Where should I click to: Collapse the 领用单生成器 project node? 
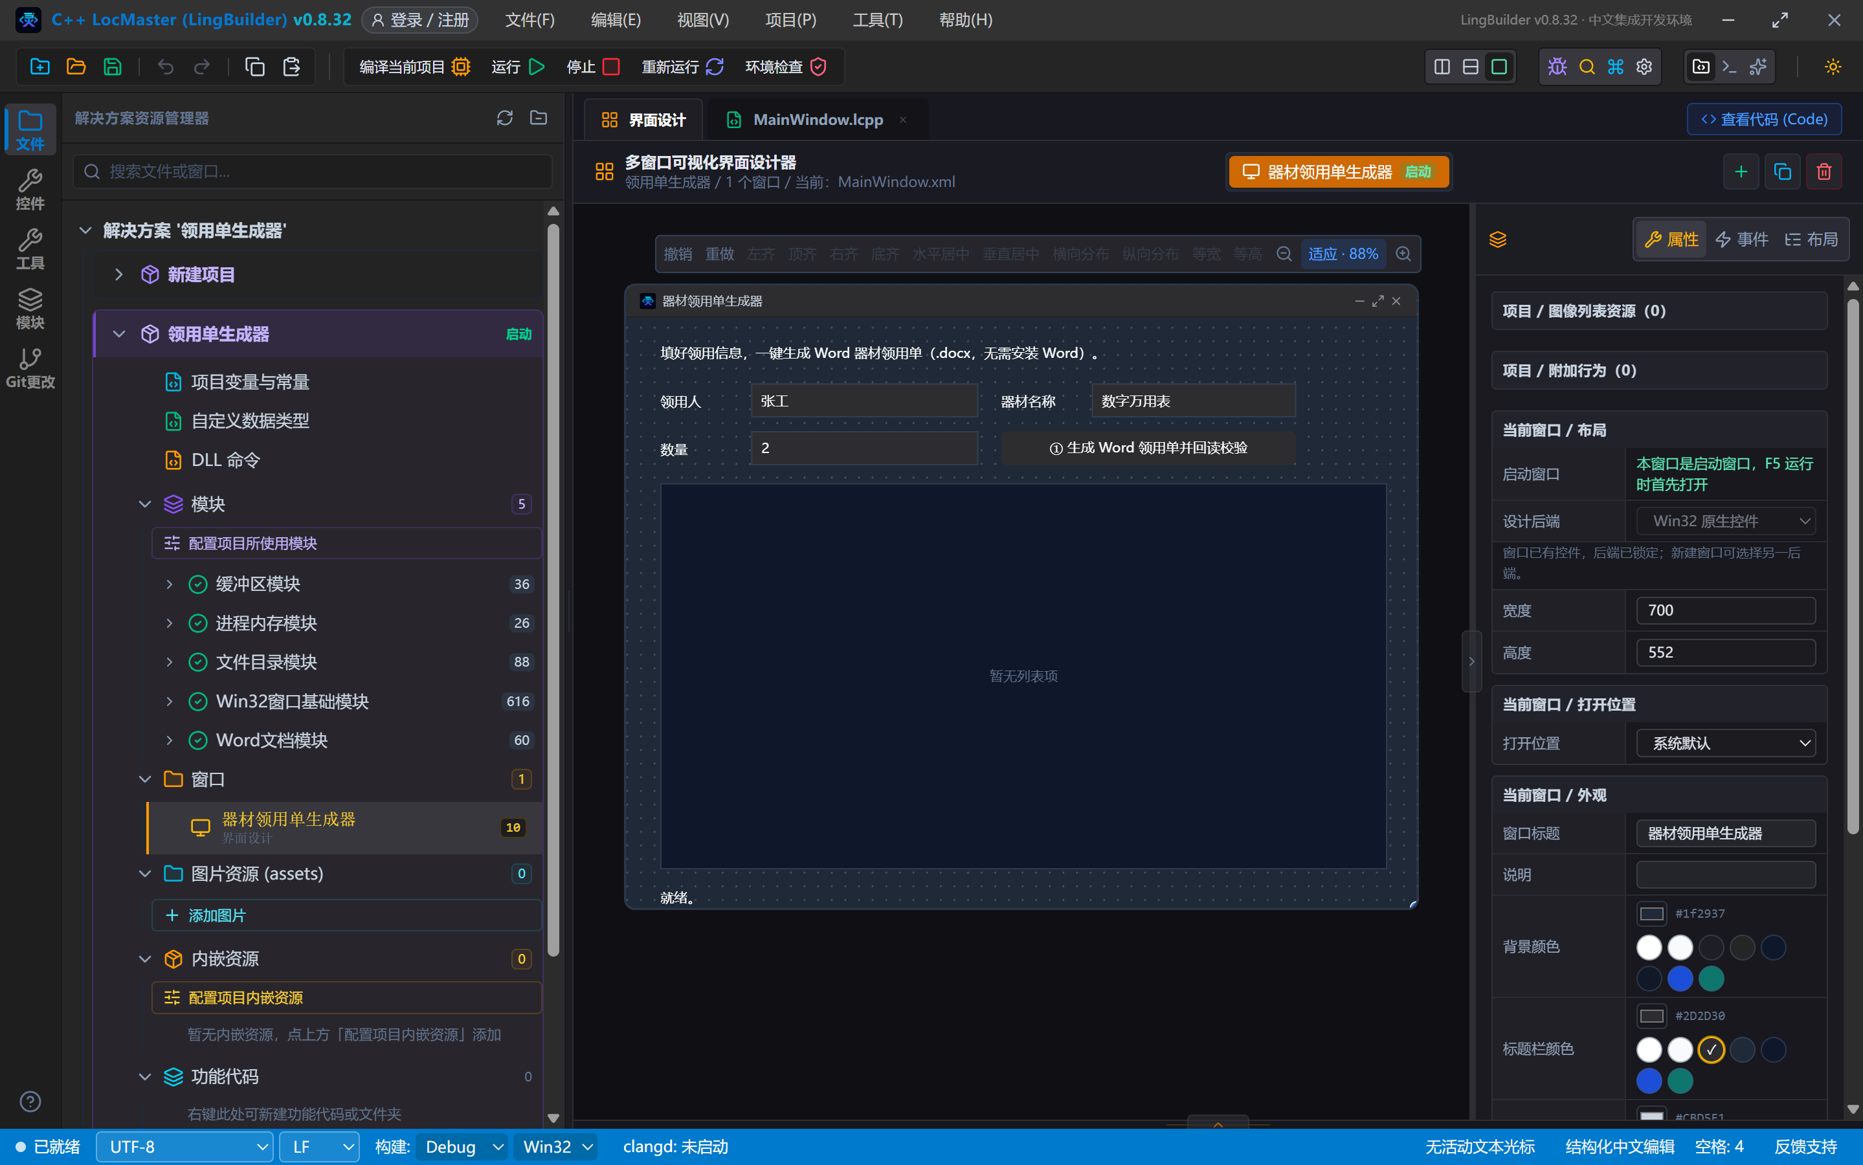(118, 335)
